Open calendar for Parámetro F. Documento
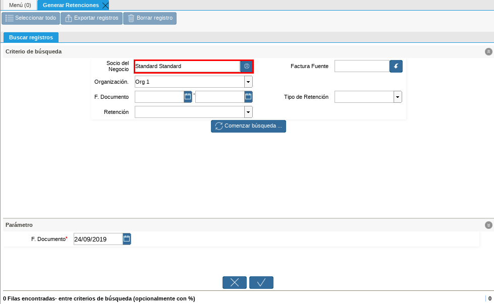Viewport: 494px width, 304px height. coord(127,239)
